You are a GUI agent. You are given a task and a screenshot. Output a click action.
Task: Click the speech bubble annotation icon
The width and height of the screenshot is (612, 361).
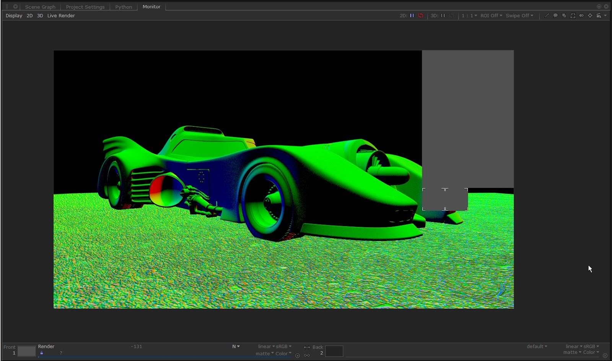555,16
